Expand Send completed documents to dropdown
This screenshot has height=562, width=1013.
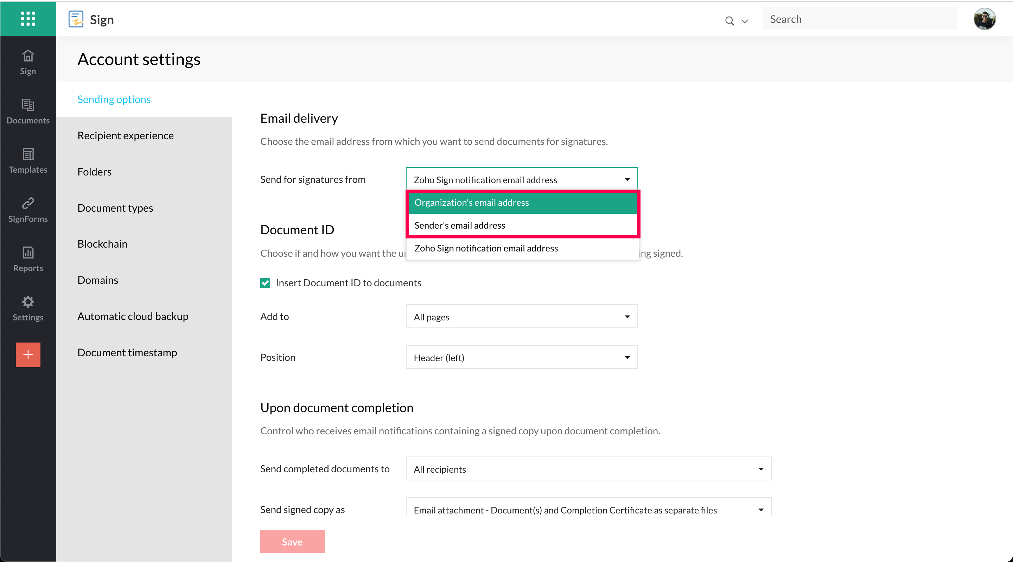(x=588, y=469)
